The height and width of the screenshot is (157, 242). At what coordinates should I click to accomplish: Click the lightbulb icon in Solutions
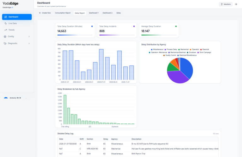222,4
